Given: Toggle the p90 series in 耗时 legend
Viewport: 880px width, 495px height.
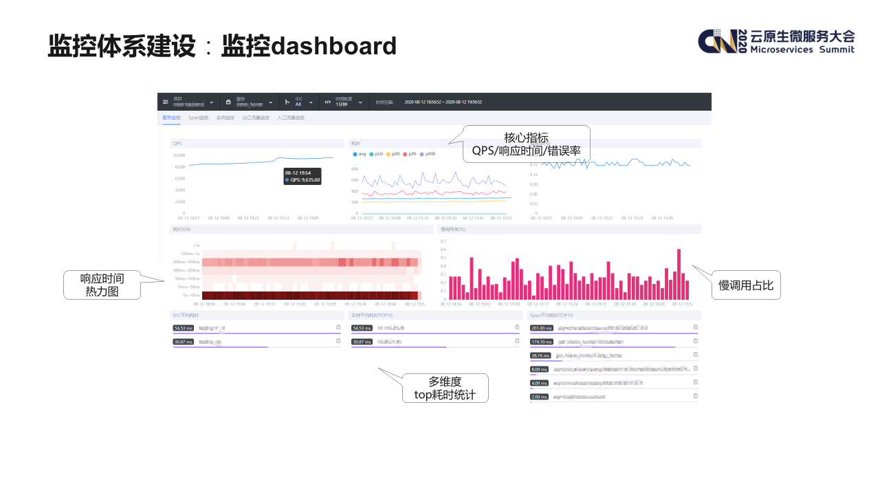Looking at the screenshot, I should click(393, 154).
